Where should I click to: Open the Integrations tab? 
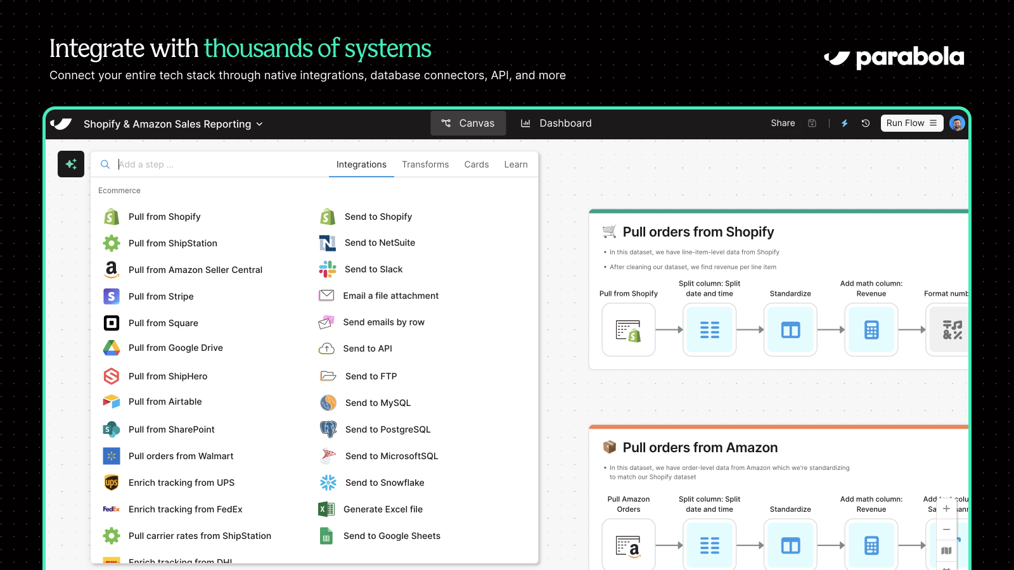point(361,164)
